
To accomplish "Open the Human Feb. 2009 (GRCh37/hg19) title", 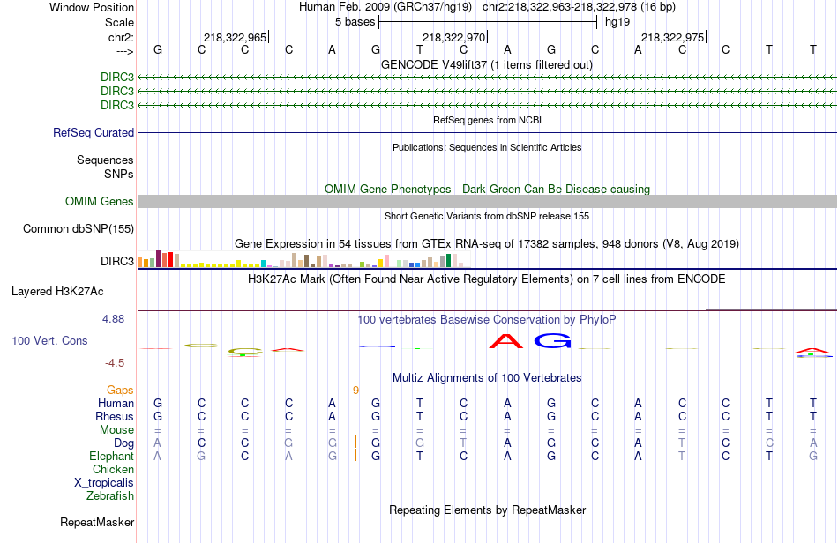I will tap(385, 7).
